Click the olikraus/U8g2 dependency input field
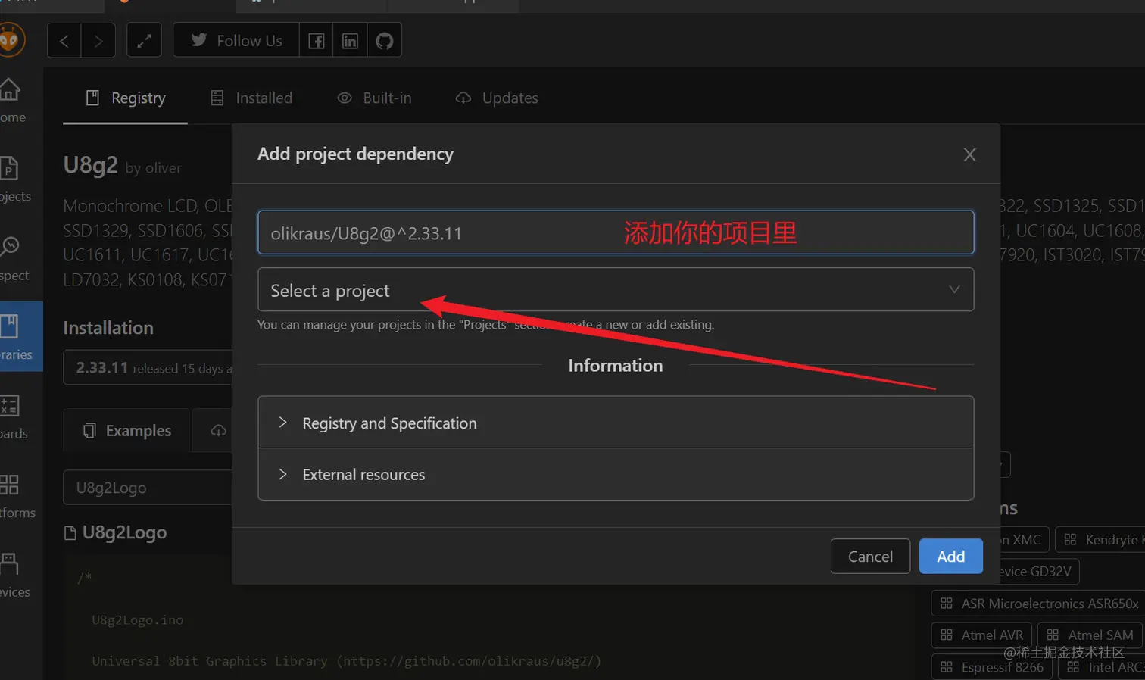 pyautogui.click(x=616, y=232)
